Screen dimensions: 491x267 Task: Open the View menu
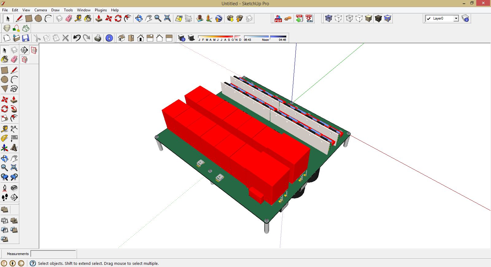26,10
